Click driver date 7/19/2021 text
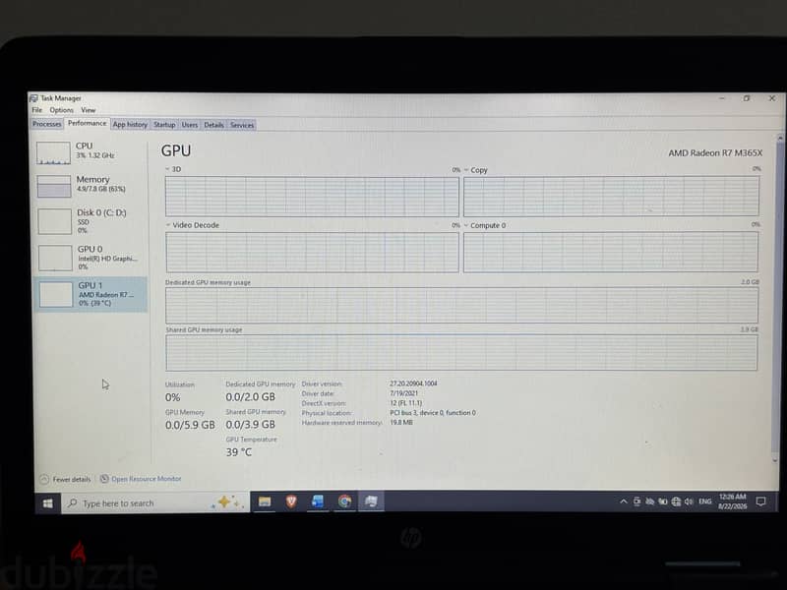The image size is (787, 590). pyautogui.click(x=404, y=393)
